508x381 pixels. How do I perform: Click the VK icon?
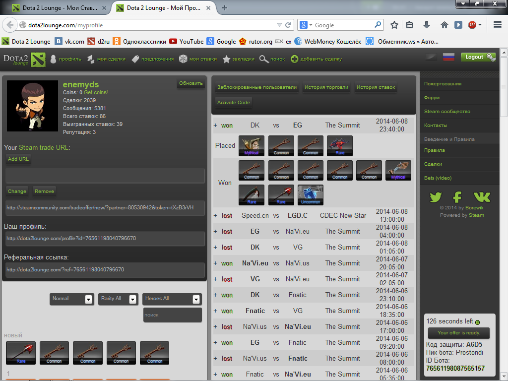coord(482,197)
